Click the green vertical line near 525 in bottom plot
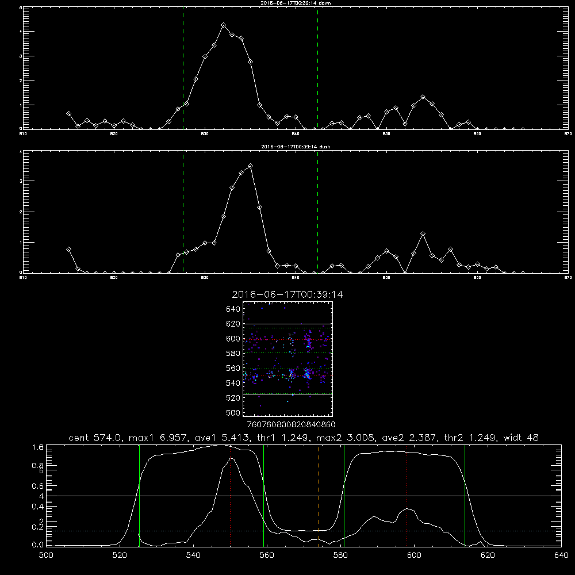 pyautogui.click(x=139, y=495)
